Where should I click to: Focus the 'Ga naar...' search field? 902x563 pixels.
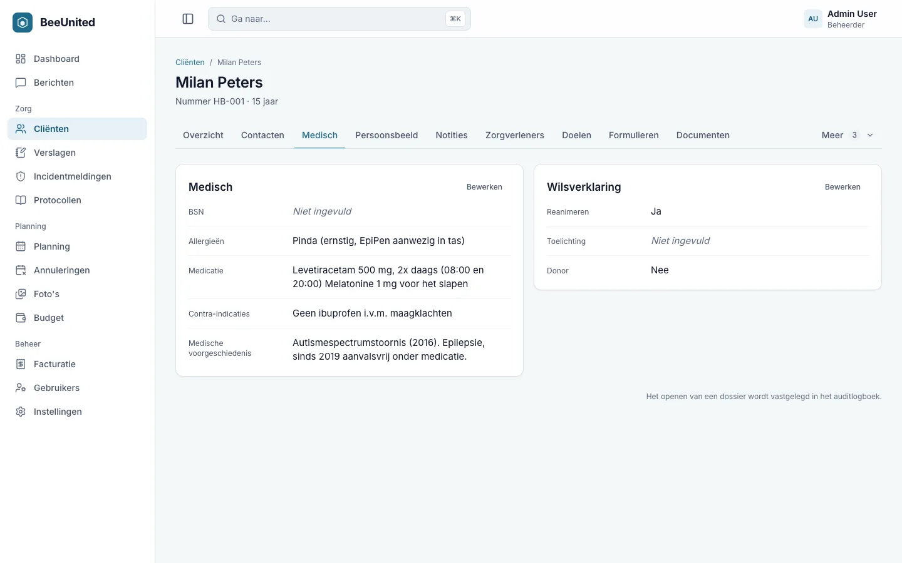(x=340, y=19)
